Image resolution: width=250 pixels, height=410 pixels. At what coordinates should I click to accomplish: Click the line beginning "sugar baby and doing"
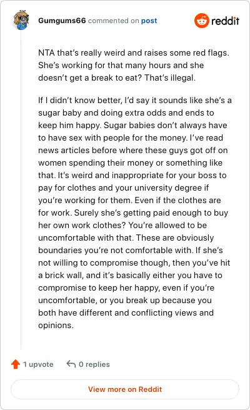point(126,113)
